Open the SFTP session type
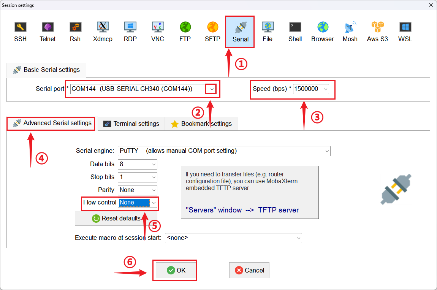437x290 pixels. point(212,31)
